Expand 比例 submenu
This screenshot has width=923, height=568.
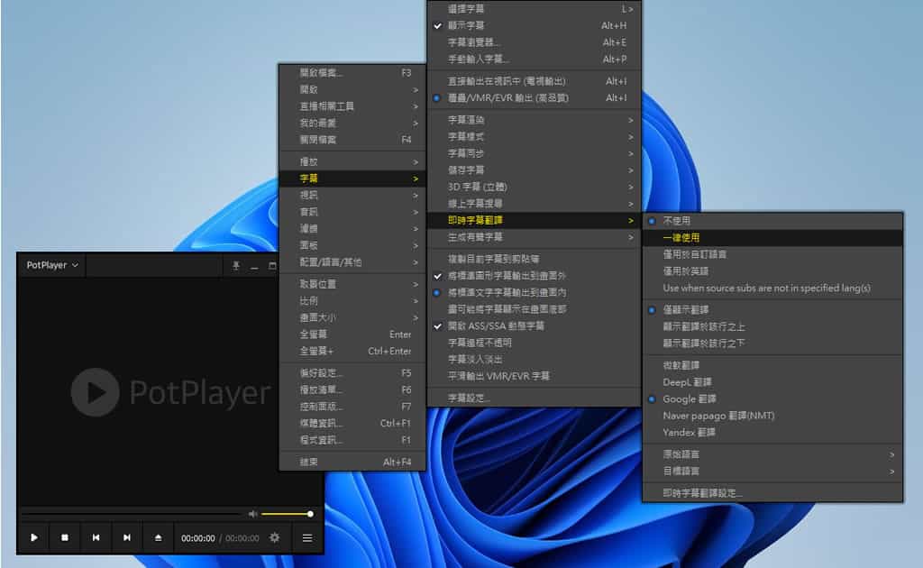click(x=352, y=301)
